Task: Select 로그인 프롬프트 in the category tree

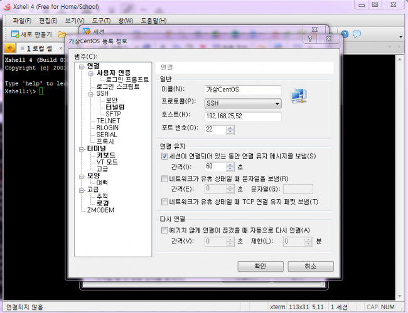Action: click(x=127, y=80)
